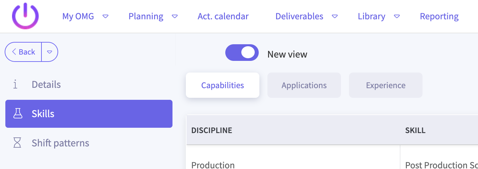478x169 pixels.
Task: Click the Shift patterns hourglass icon
Action: 17,143
